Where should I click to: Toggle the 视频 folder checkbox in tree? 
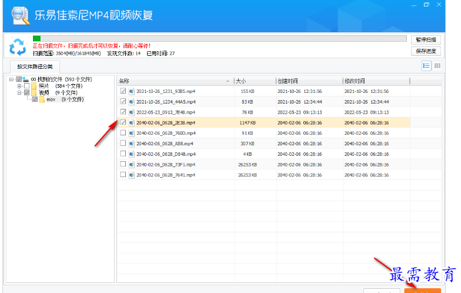pos(27,93)
